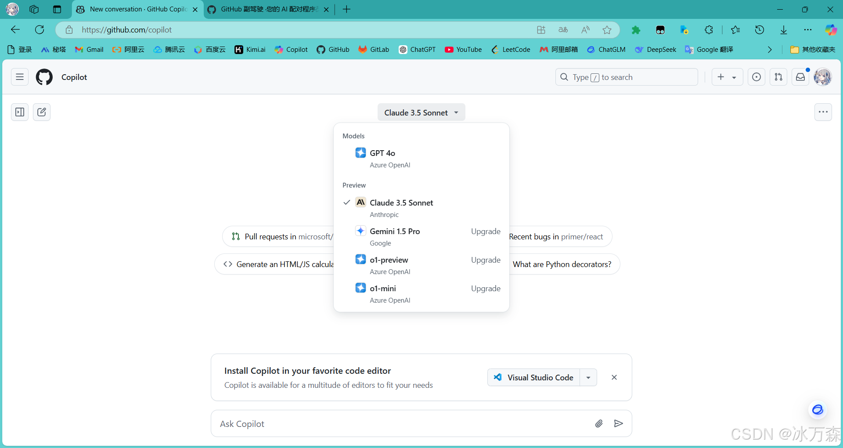
Task: Open the browser downloads icon
Action: [784, 30]
